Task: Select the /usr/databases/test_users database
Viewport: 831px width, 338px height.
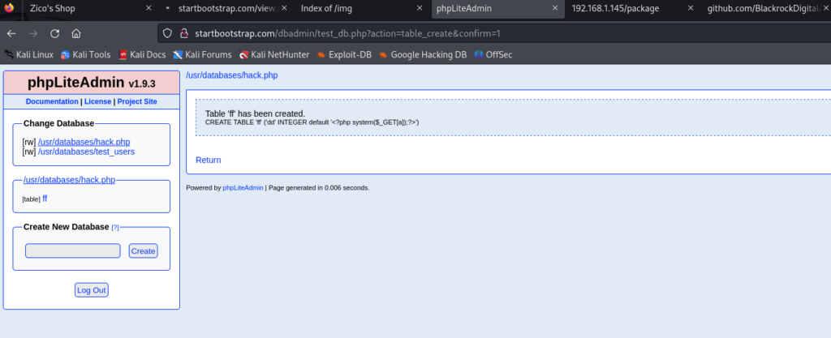Action: click(x=86, y=152)
